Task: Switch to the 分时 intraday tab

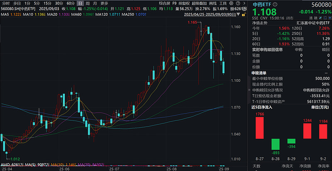Action: click(6, 3)
